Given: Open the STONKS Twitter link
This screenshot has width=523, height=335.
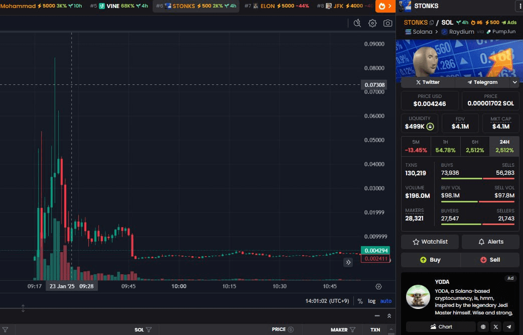Looking at the screenshot, I should 428,82.
